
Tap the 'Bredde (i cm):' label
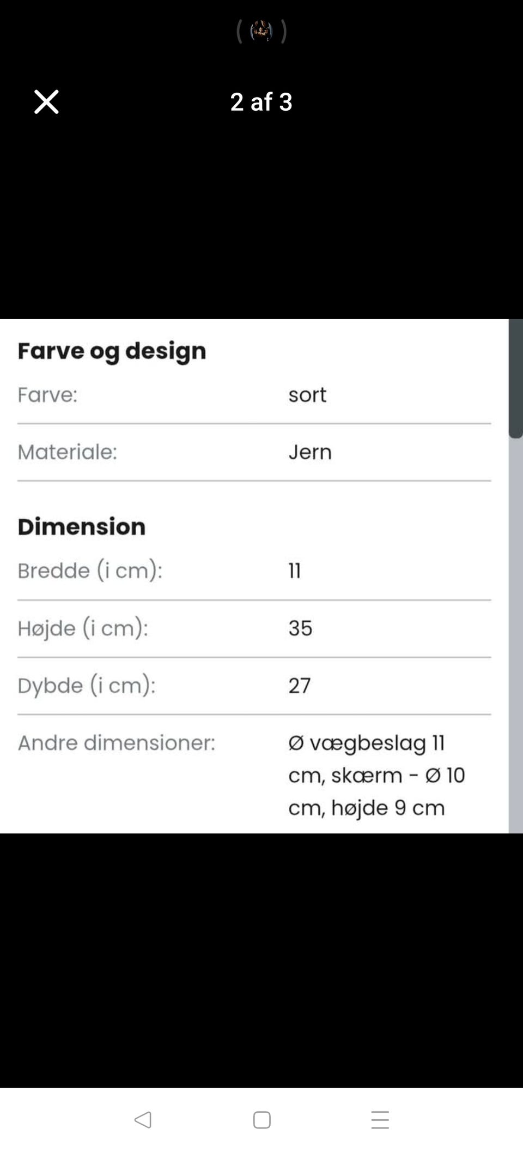pyautogui.click(x=90, y=571)
